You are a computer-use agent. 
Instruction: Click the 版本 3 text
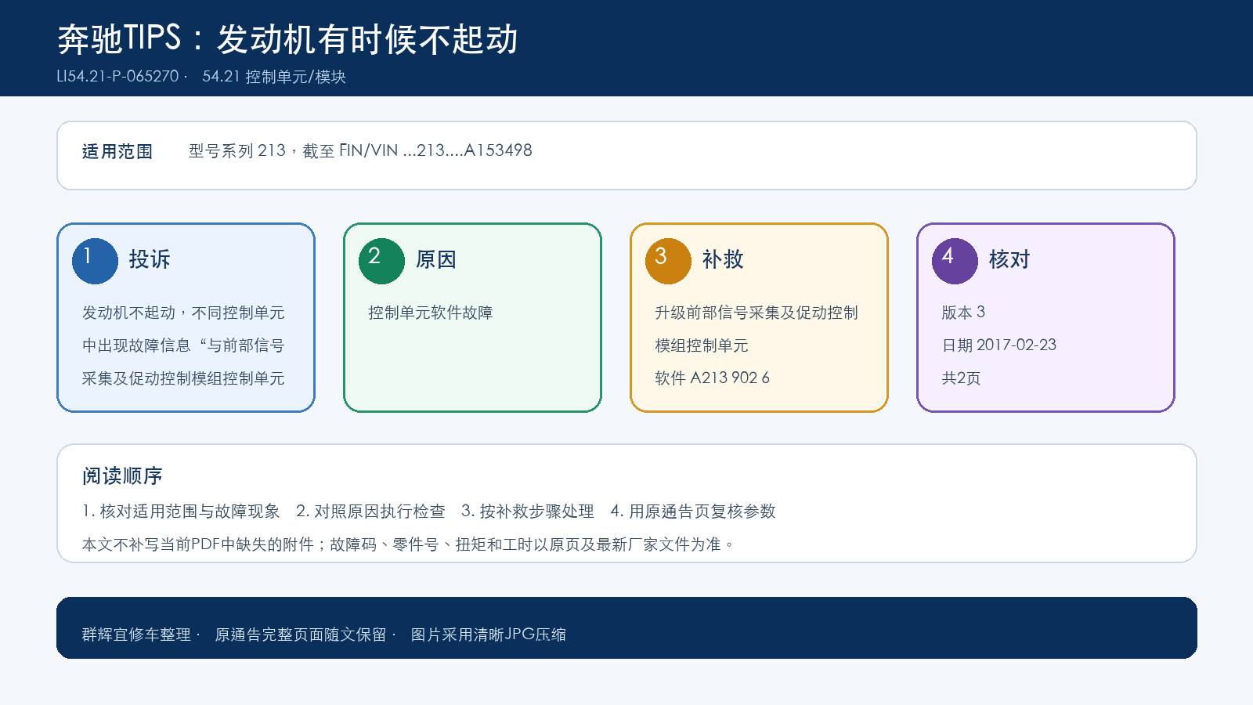pyautogui.click(x=963, y=313)
